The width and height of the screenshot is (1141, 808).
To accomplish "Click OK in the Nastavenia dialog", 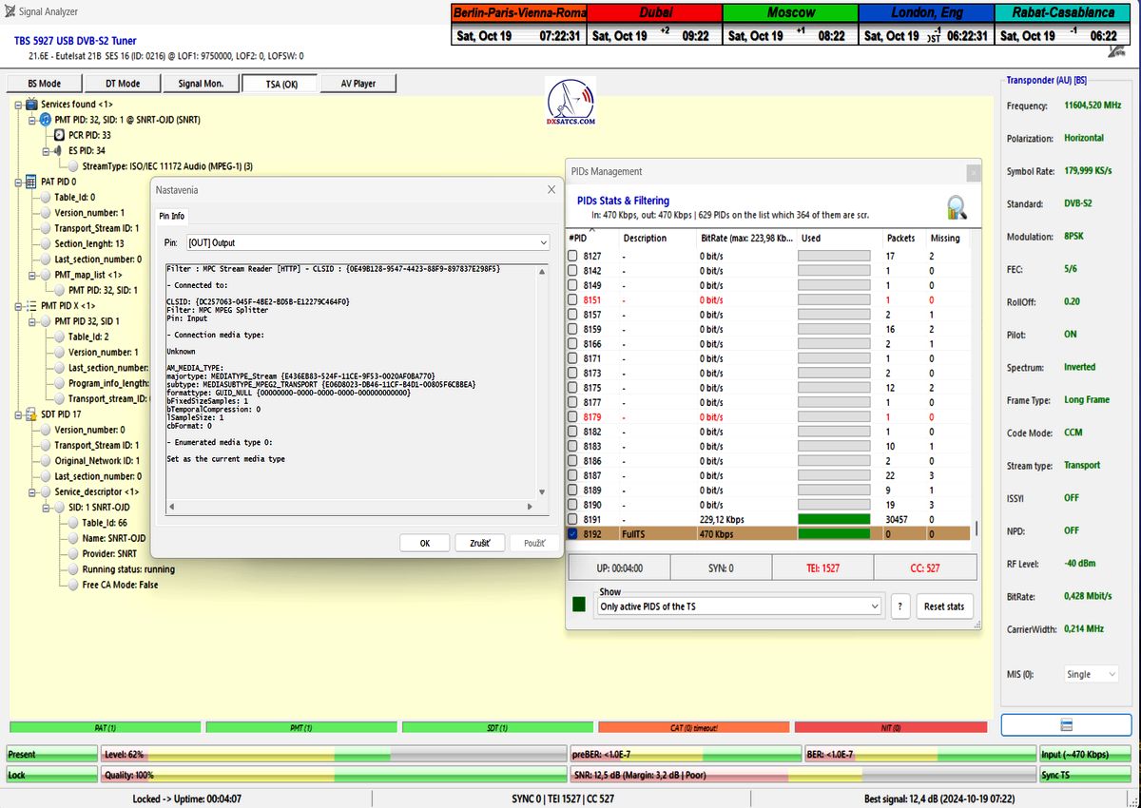I will tap(425, 543).
